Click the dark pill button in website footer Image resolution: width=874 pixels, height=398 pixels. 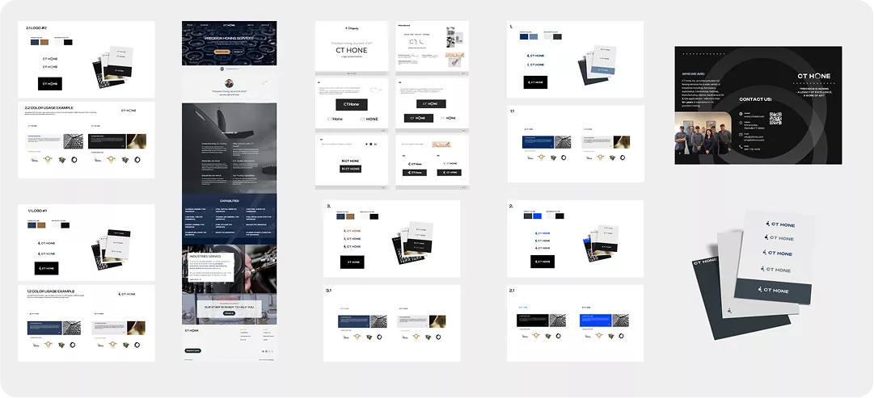(193, 350)
